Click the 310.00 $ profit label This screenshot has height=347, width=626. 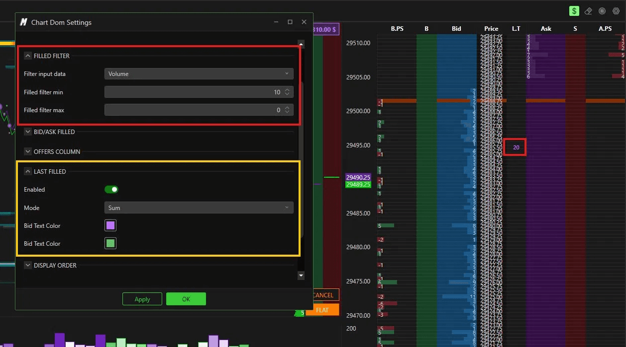(325, 29)
